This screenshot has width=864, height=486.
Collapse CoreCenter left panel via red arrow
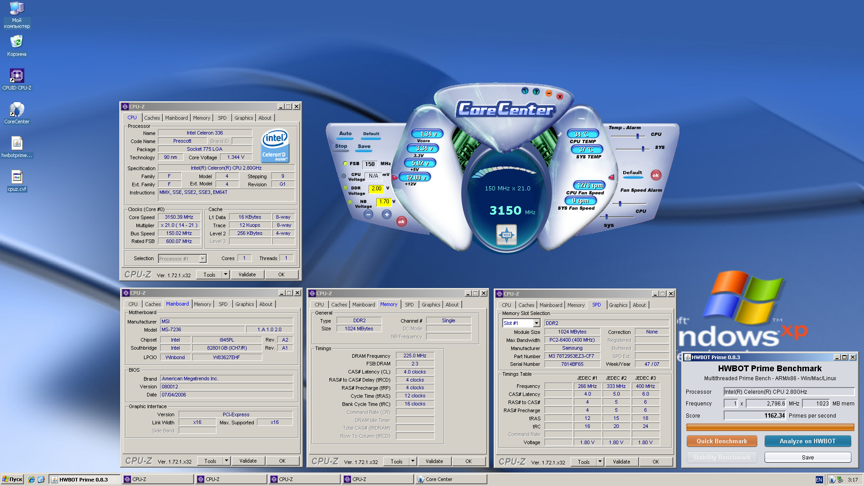[395, 177]
